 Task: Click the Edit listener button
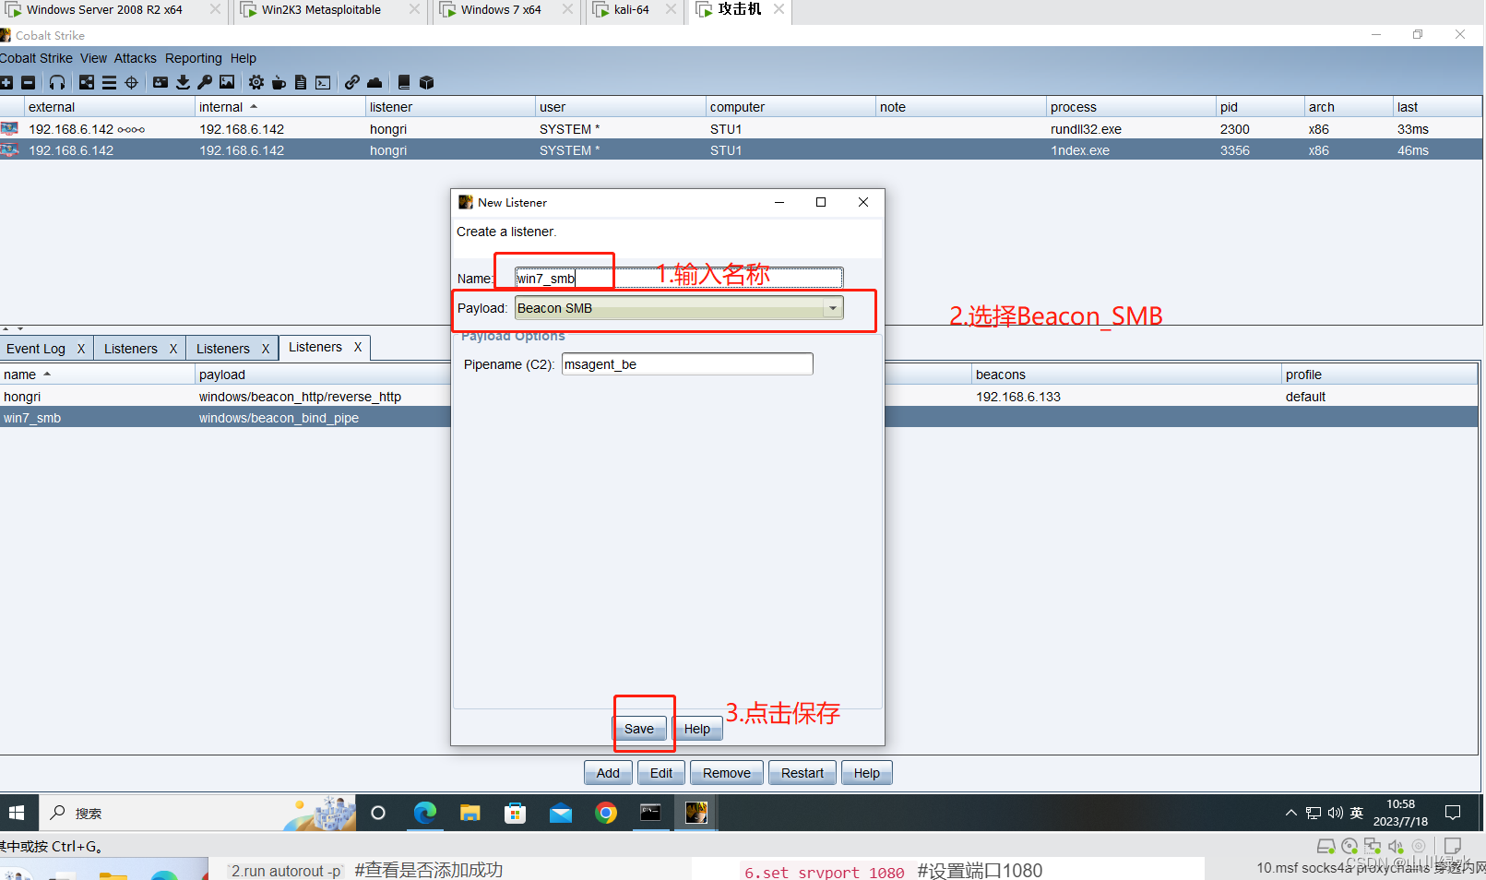tap(661, 773)
